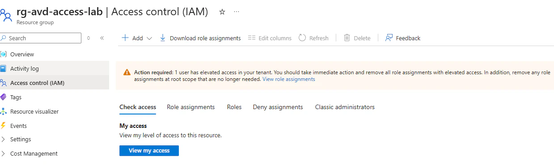Click the 'View my level of access' text
The width and height of the screenshot is (554, 165).
[x=170, y=135]
